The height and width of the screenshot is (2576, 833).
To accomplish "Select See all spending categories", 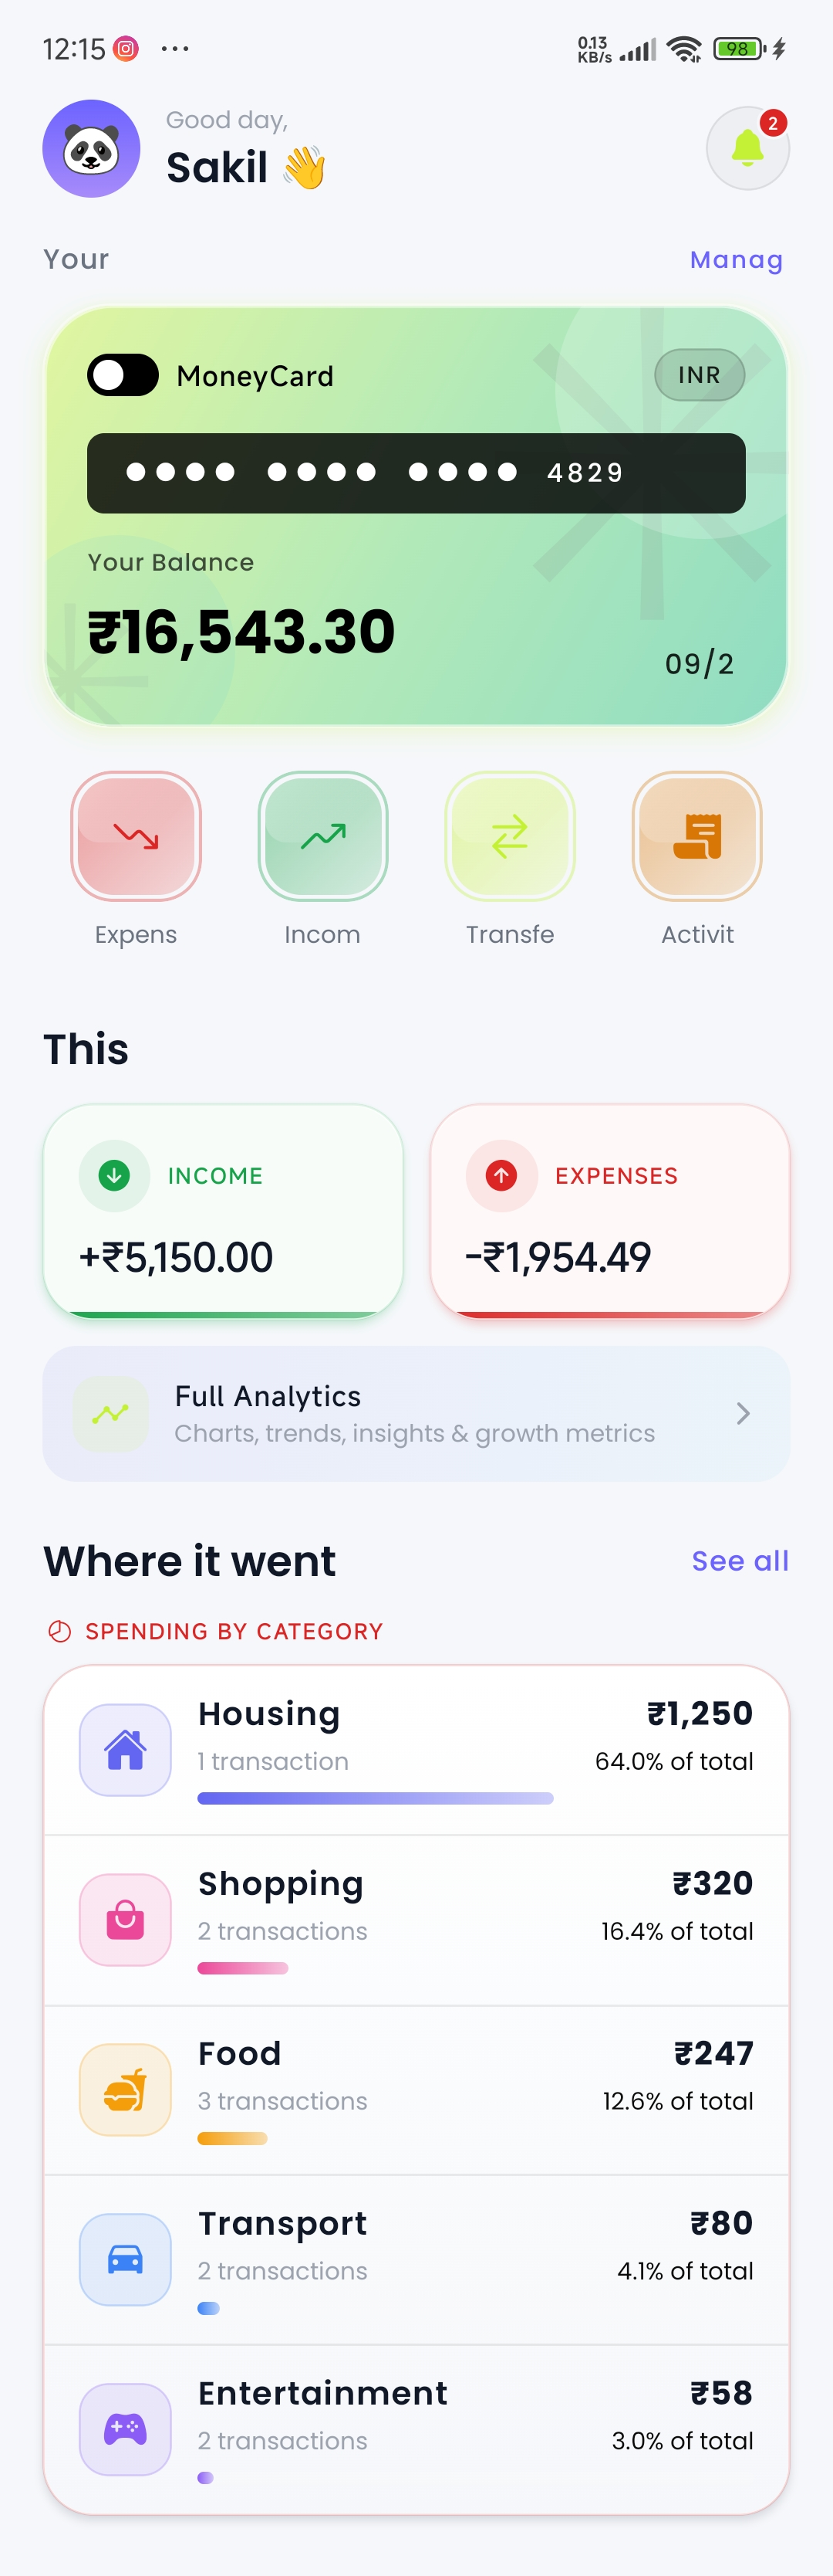I will coord(740,1560).
